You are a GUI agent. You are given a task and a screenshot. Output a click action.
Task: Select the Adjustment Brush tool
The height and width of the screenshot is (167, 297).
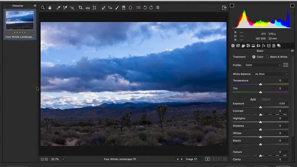point(117,8)
